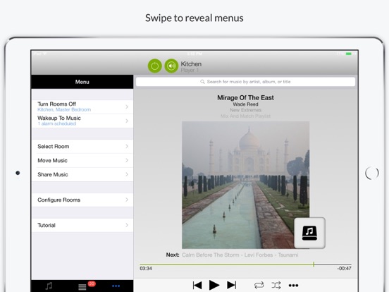Click the playback progress slider handle

pos(314,264)
